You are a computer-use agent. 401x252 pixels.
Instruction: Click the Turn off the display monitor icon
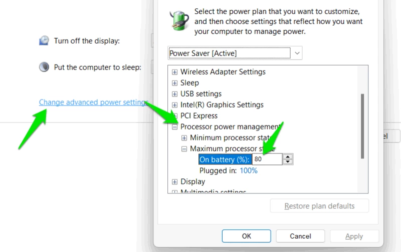point(44,40)
